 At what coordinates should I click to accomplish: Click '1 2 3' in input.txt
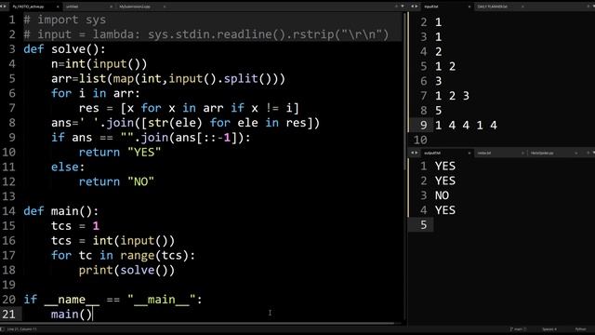pos(453,96)
